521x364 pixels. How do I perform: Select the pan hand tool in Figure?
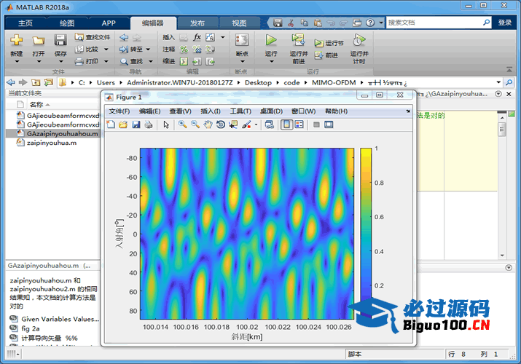click(208, 124)
